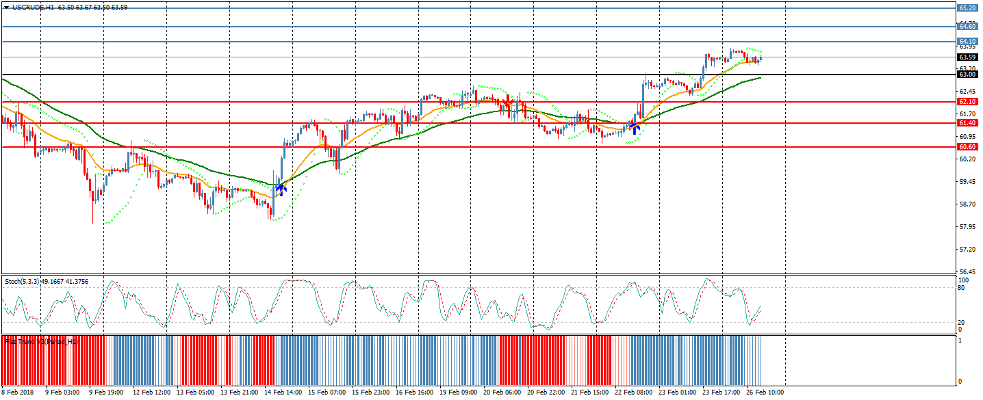
Task: Click the 63.59 current price tag
Action: 967,57
